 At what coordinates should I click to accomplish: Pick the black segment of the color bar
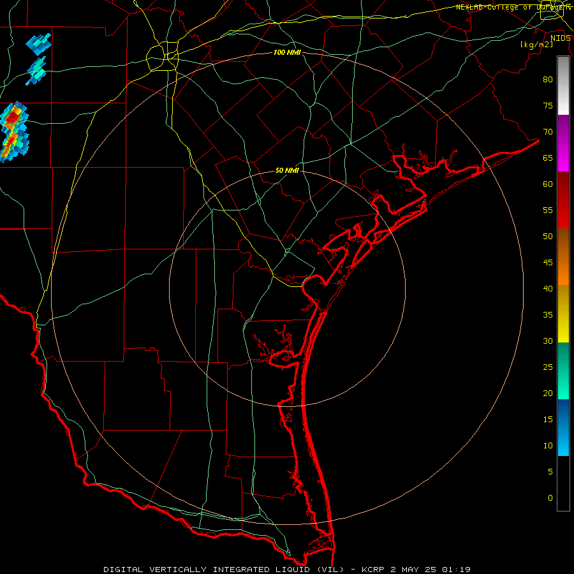(563, 483)
